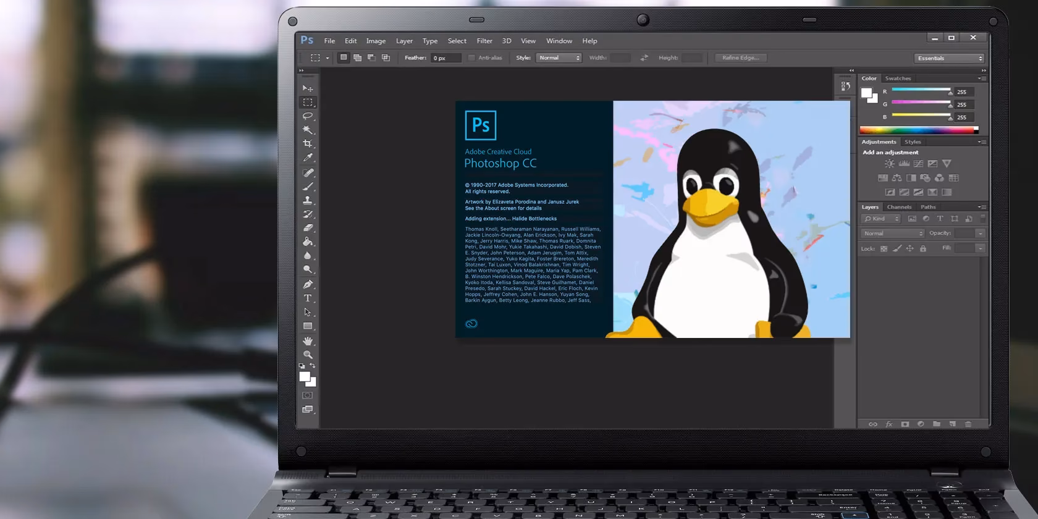
Task: Select the Move tool
Action: [x=308, y=88]
